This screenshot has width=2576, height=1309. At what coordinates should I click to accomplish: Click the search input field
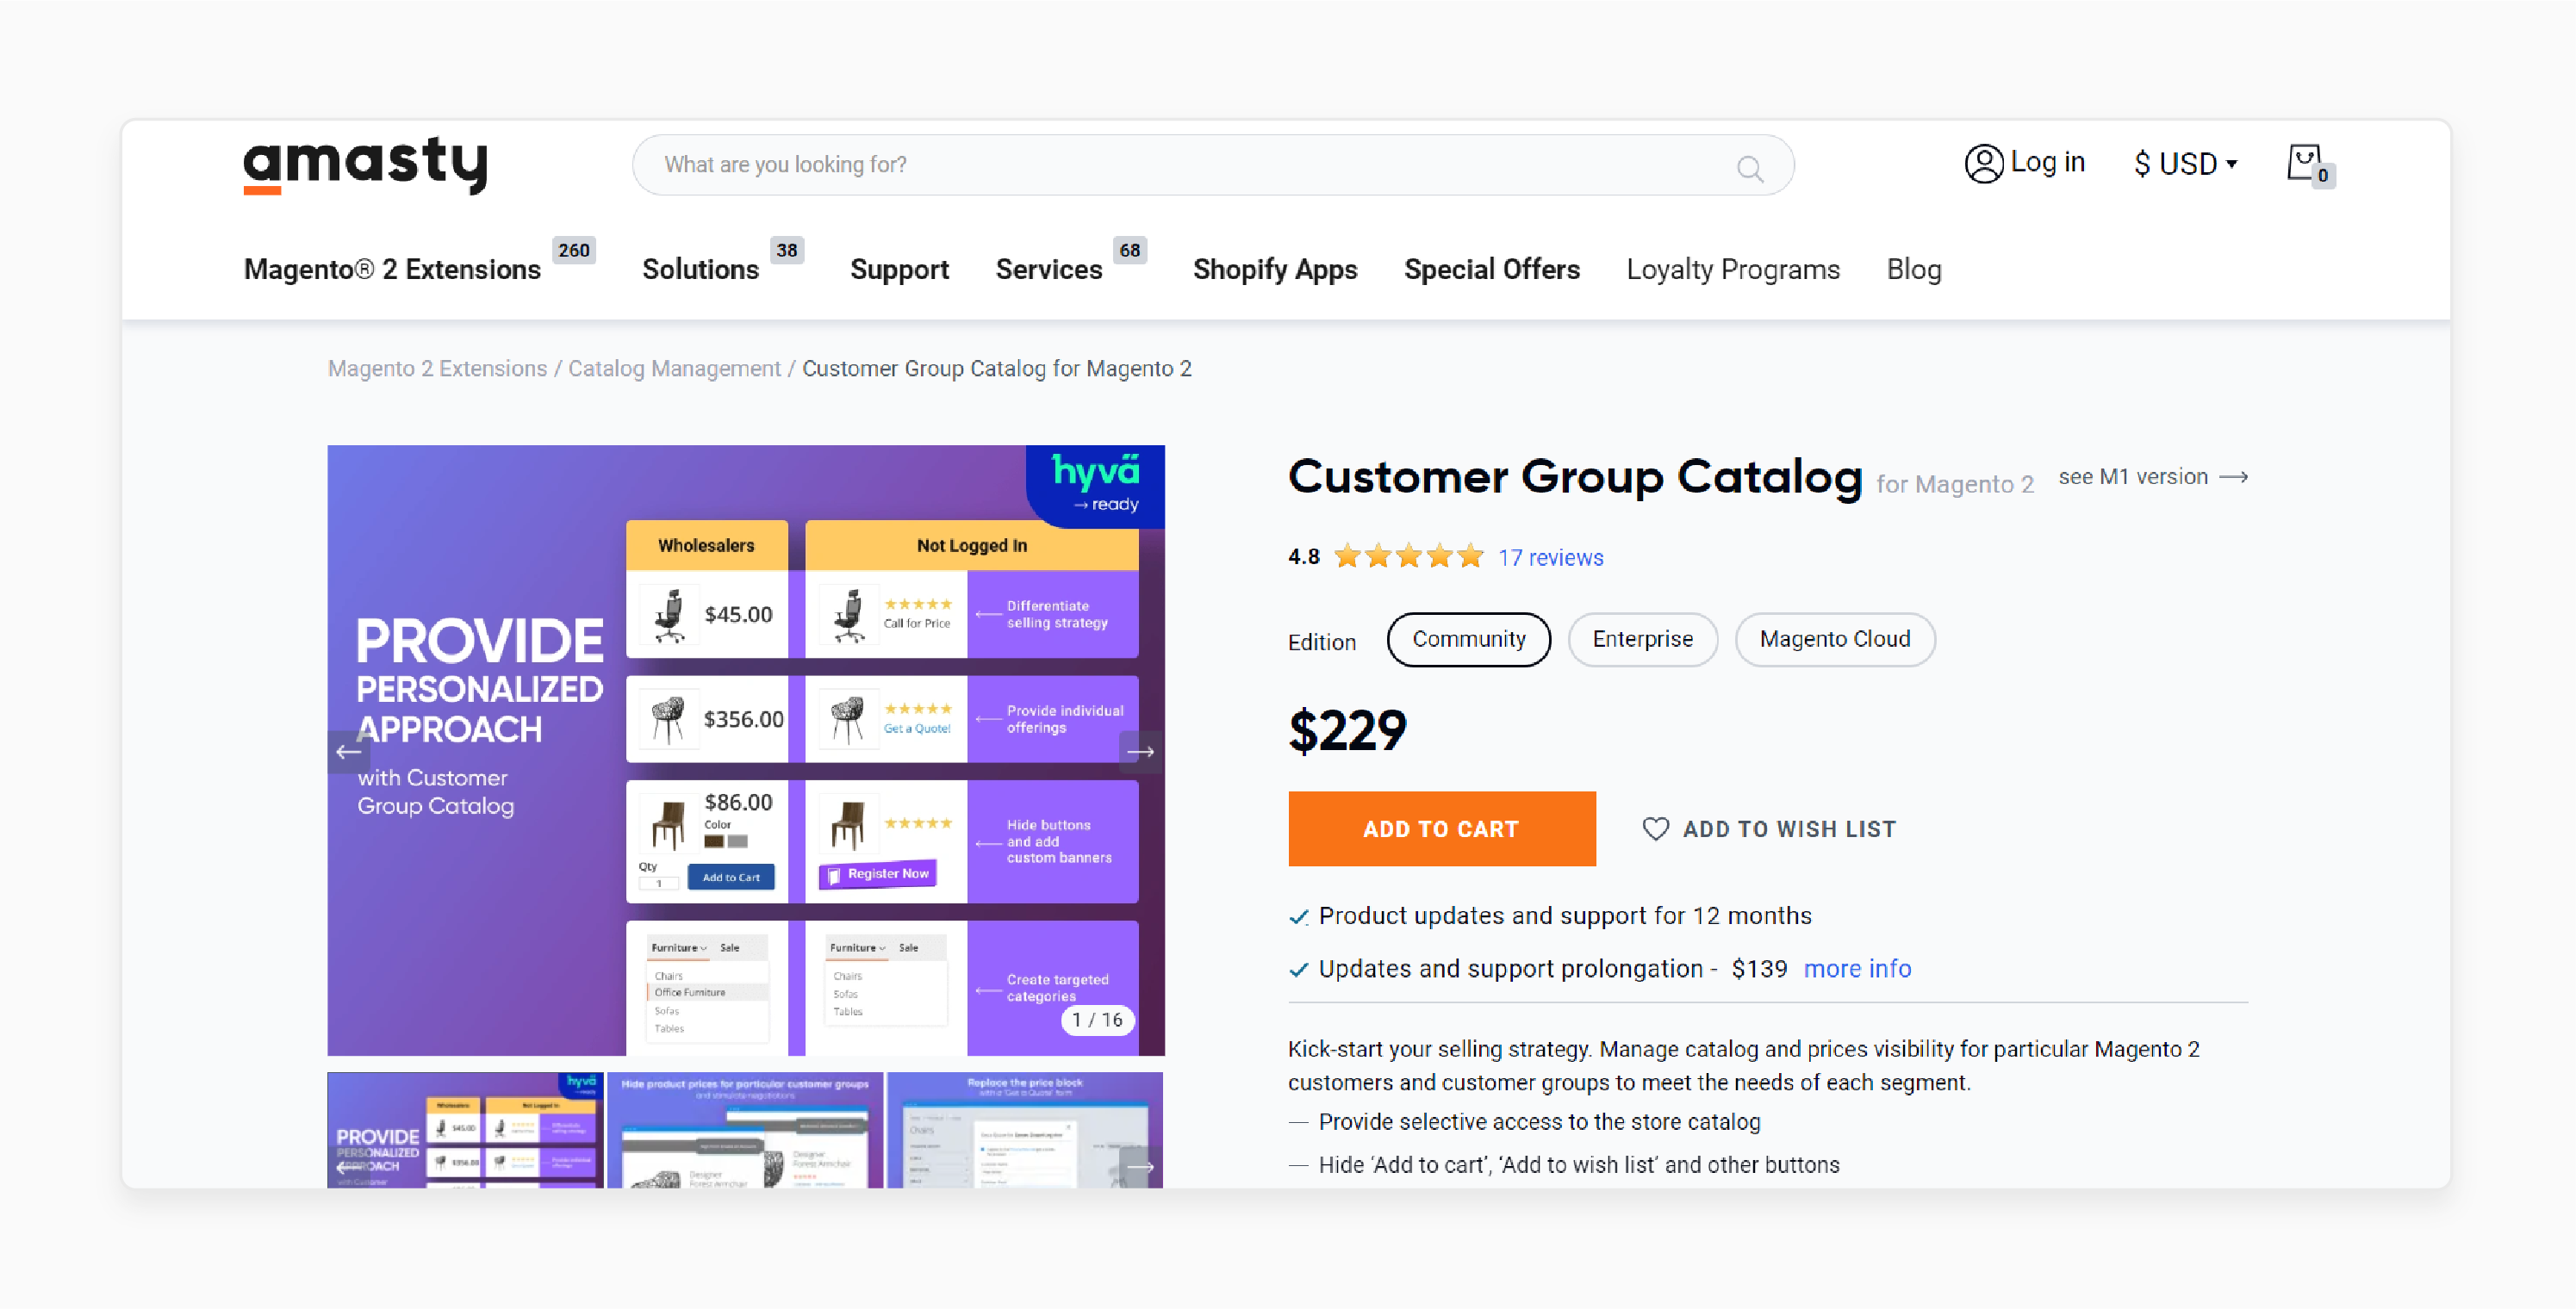[x=1212, y=164]
